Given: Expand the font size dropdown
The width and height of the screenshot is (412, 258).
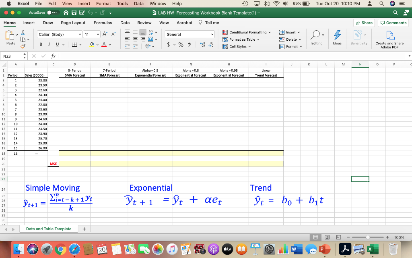Looking at the screenshot, I should (98, 35).
